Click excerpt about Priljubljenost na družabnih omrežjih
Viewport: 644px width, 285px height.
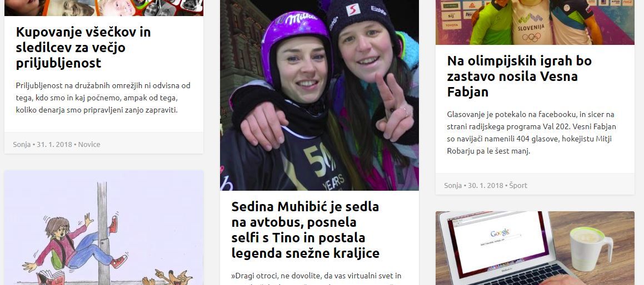103,98
